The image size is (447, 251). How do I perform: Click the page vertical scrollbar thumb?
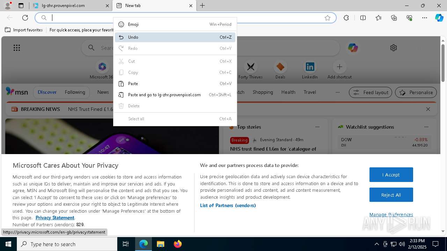pos(443,63)
